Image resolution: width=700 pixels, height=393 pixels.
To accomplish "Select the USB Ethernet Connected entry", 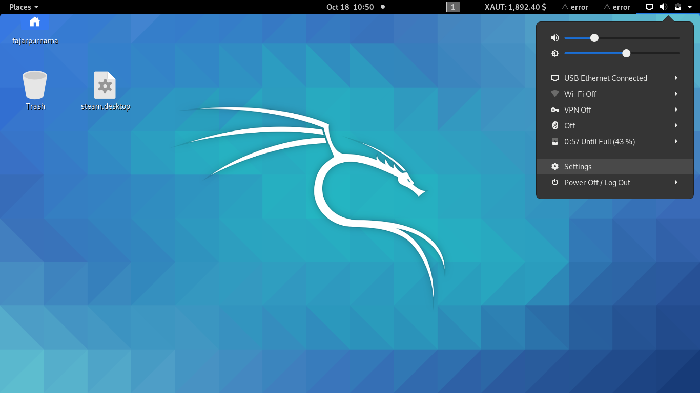I will click(614, 78).
